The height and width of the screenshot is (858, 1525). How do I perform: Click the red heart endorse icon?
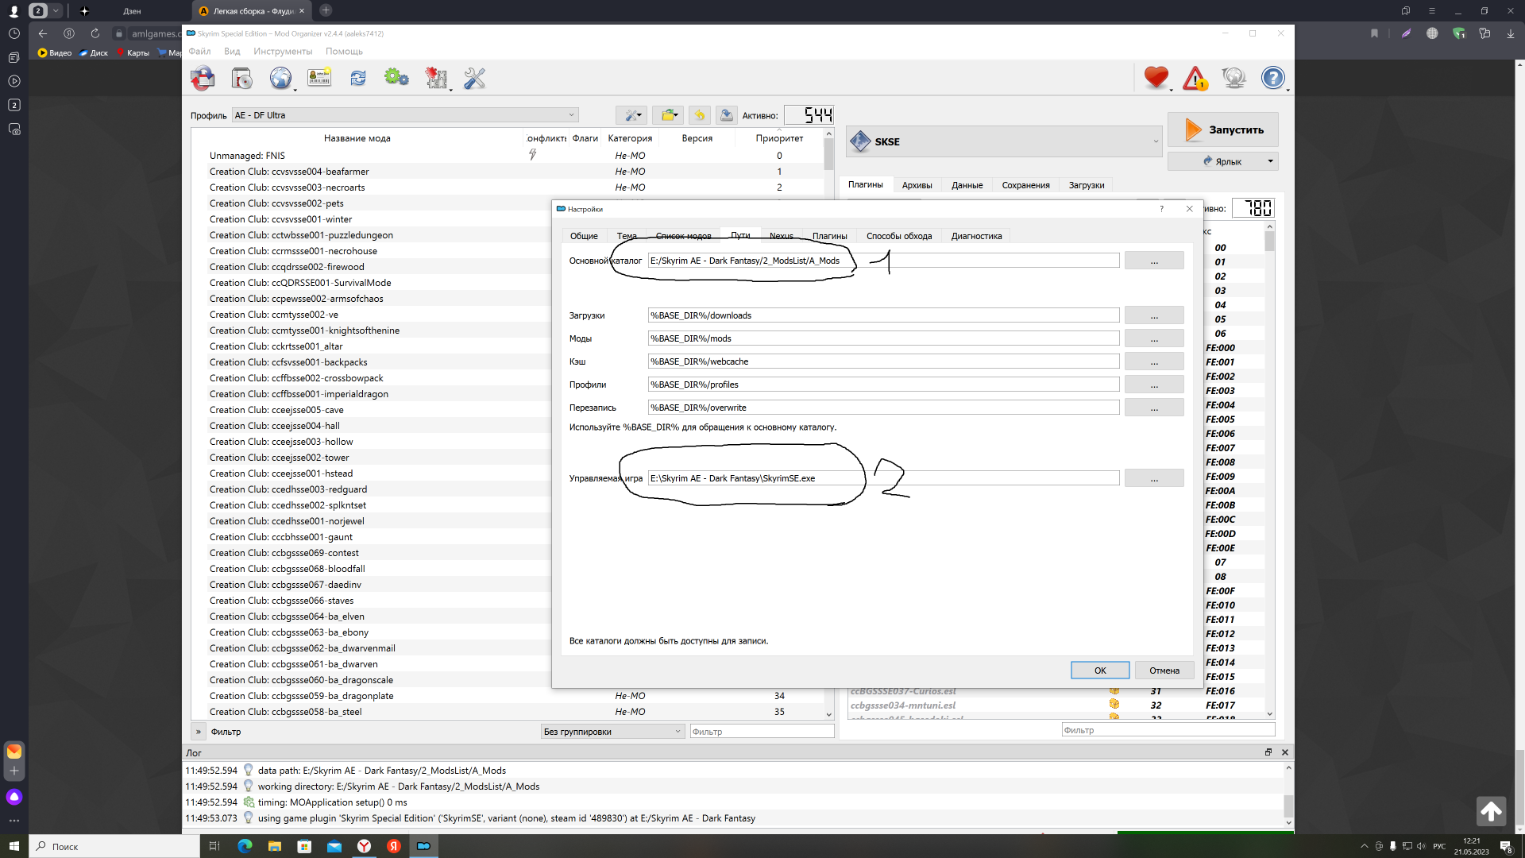(1156, 78)
